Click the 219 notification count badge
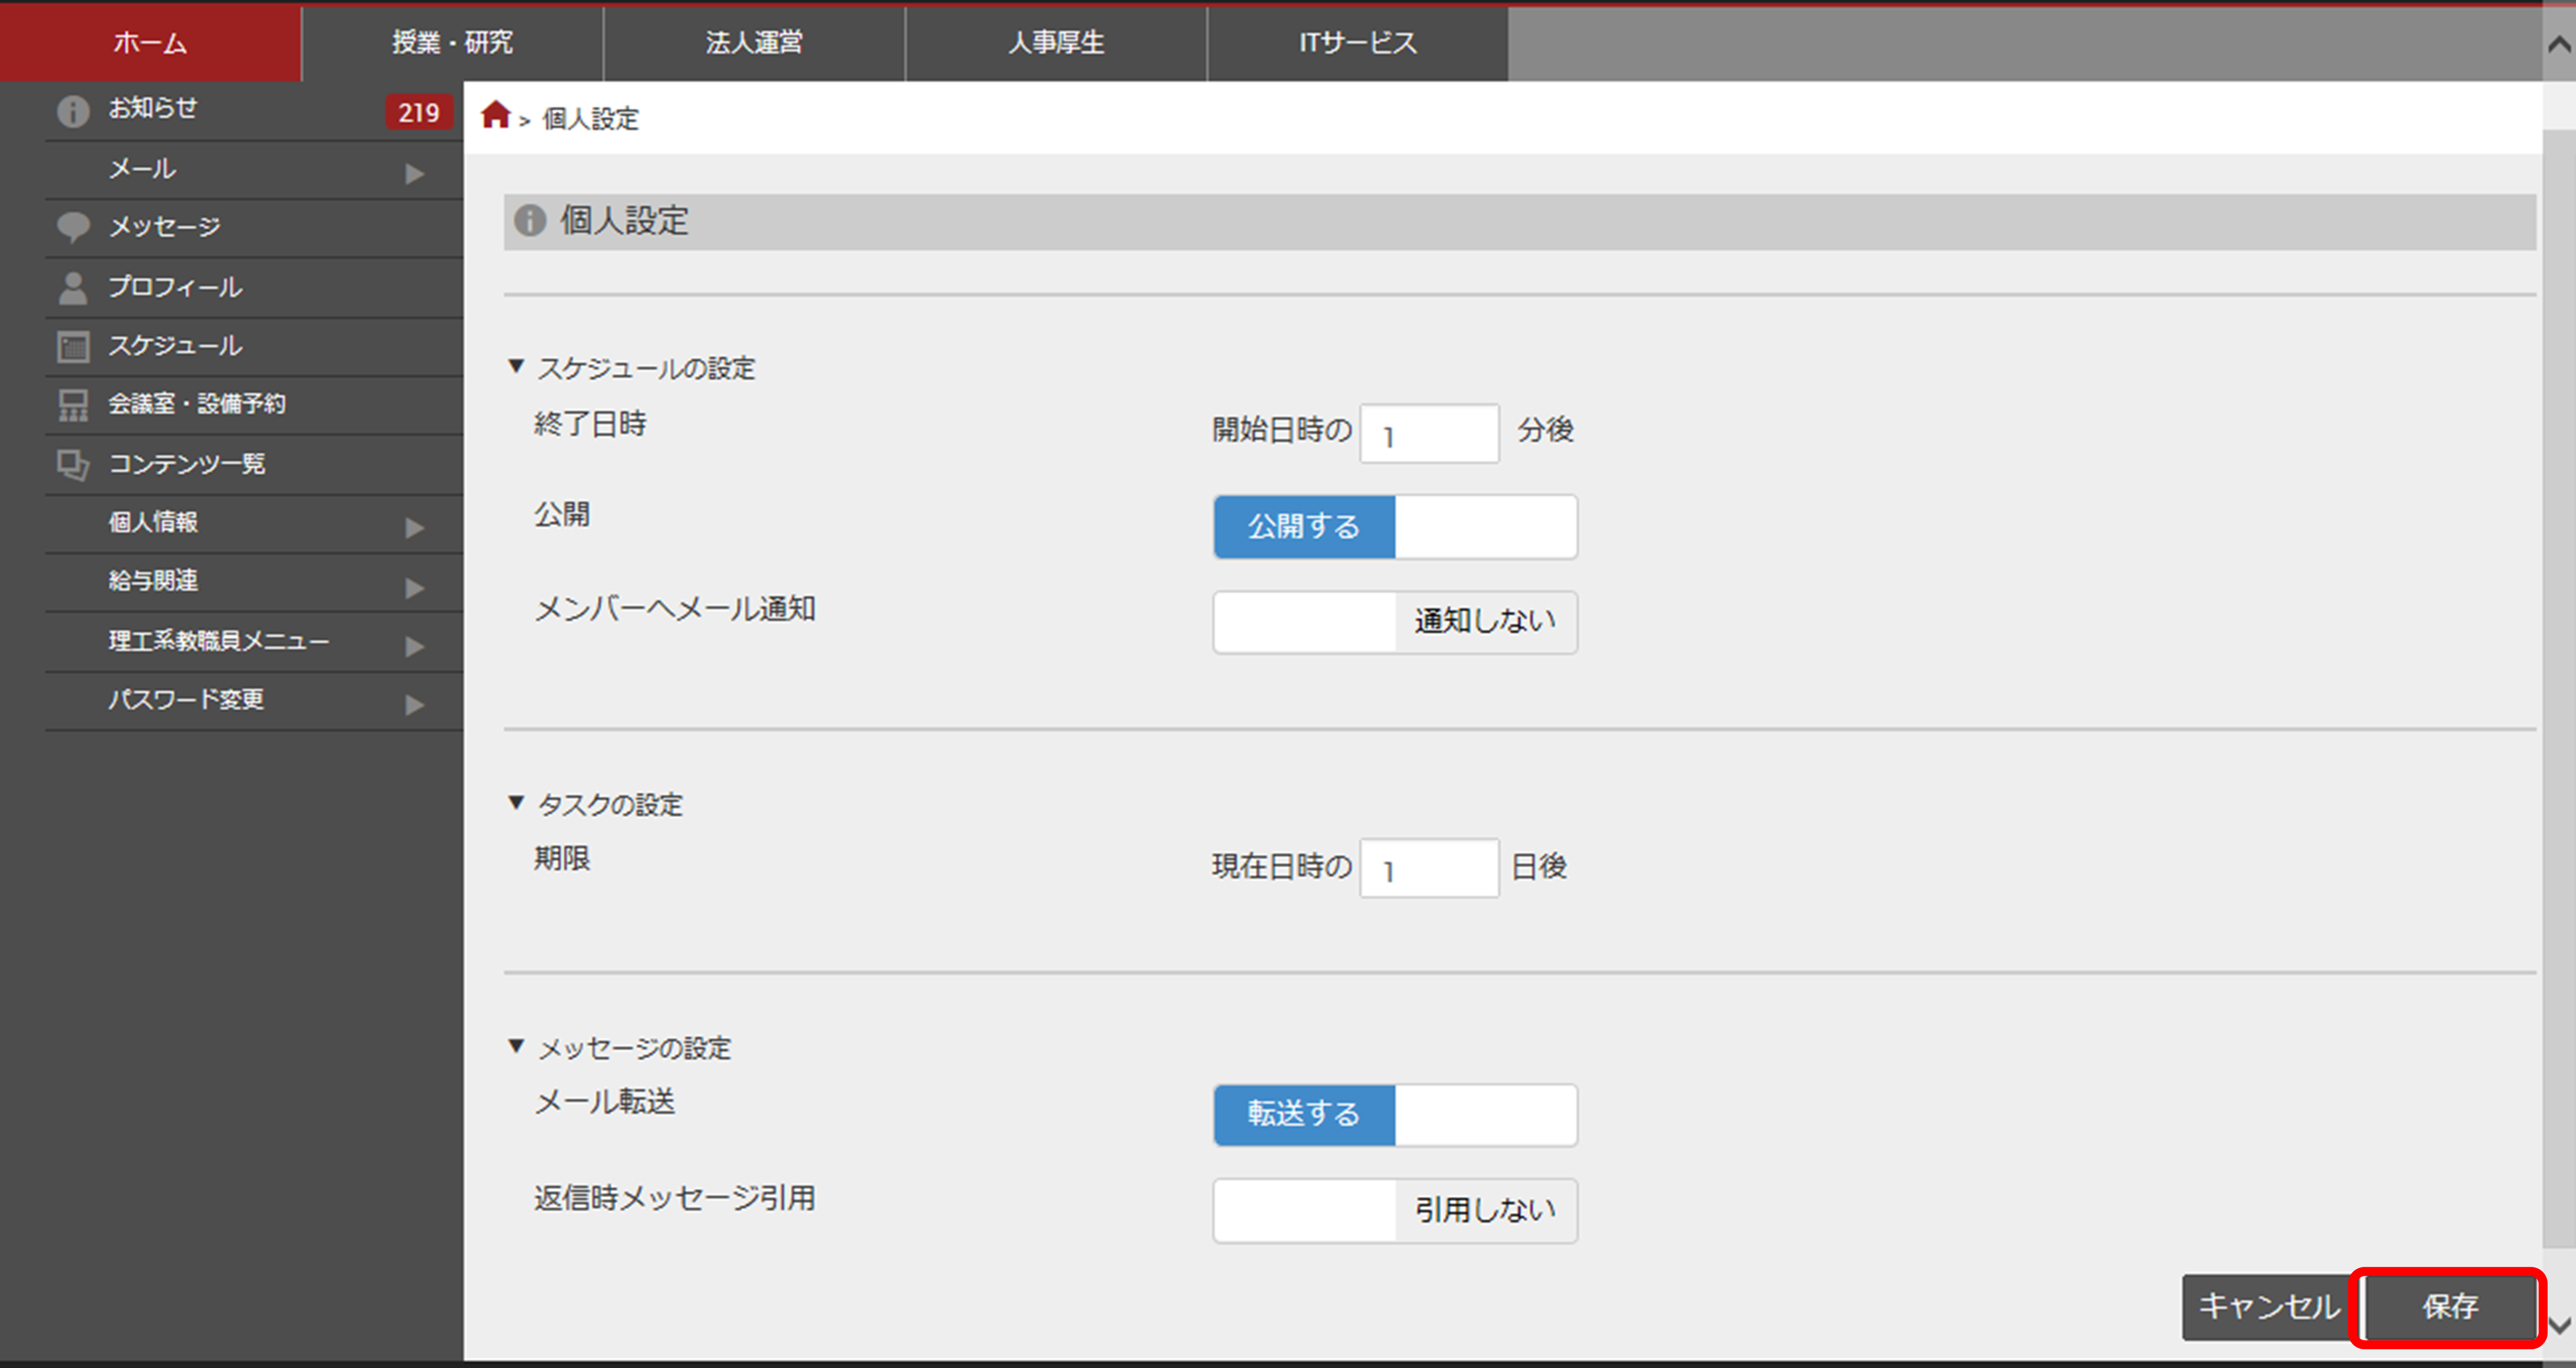Image resolution: width=2576 pixels, height=1368 pixels. [x=418, y=112]
